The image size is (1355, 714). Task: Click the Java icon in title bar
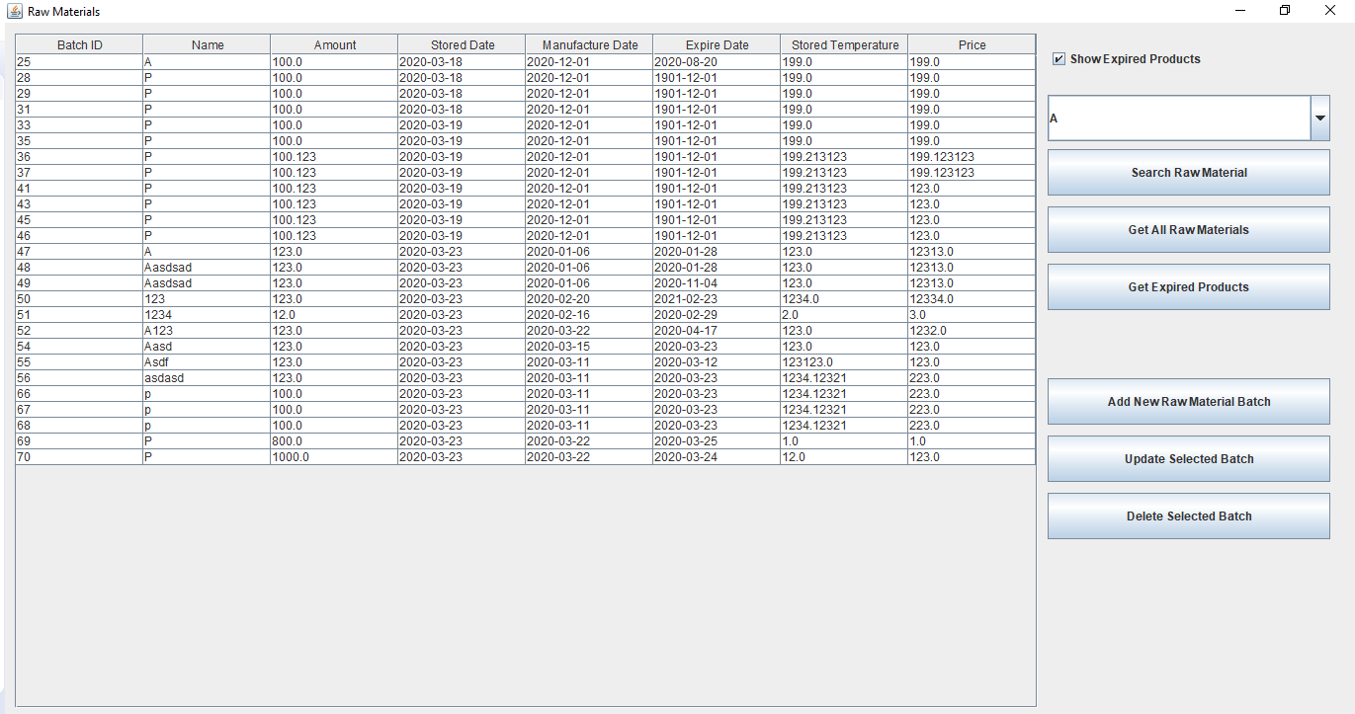(14, 11)
